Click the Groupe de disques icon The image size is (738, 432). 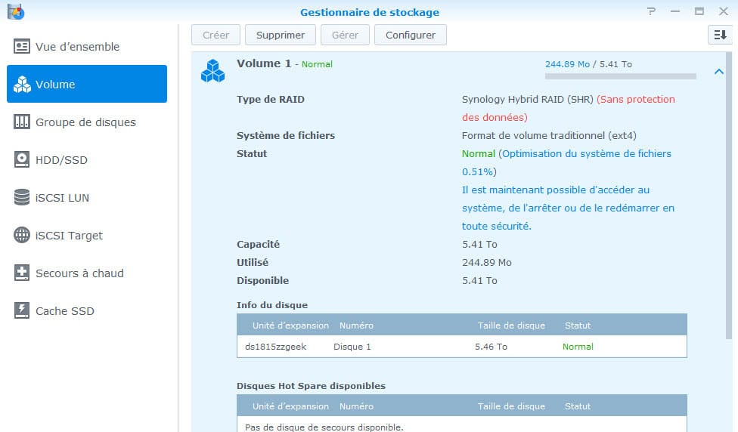coord(22,122)
